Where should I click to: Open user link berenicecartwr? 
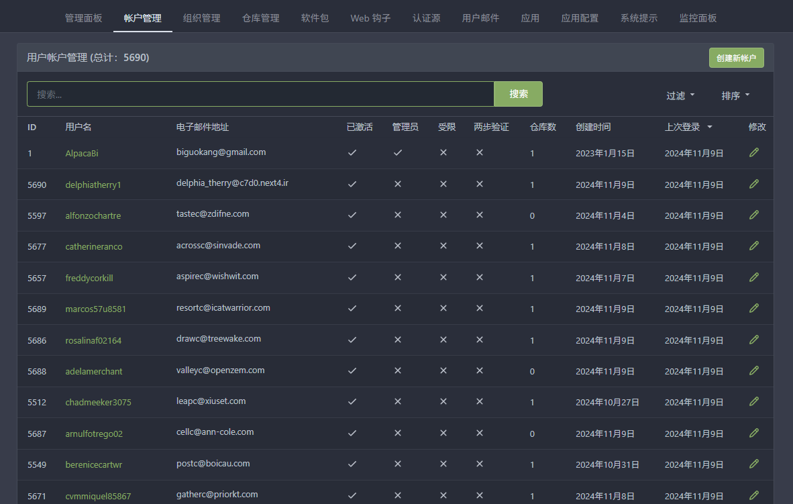pyautogui.click(x=94, y=465)
